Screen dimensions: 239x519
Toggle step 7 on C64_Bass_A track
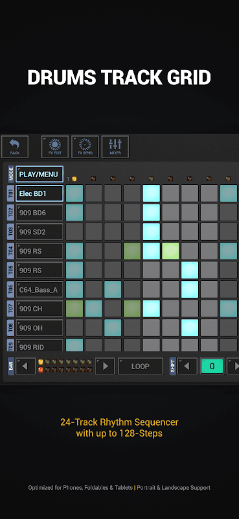pos(190,289)
